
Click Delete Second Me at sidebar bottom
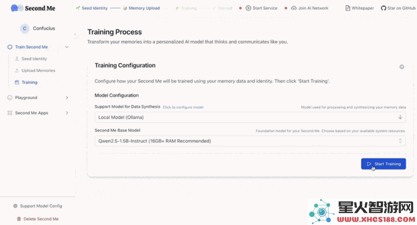(x=38, y=219)
